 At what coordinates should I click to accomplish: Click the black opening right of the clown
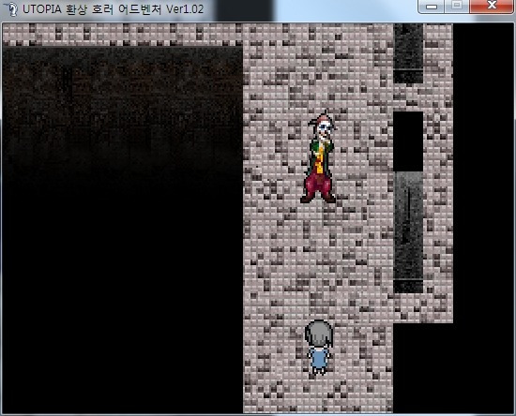[x=408, y=141]
